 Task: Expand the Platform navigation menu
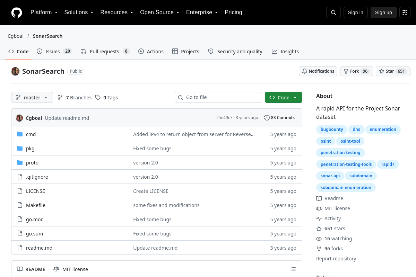pos(44,12)
